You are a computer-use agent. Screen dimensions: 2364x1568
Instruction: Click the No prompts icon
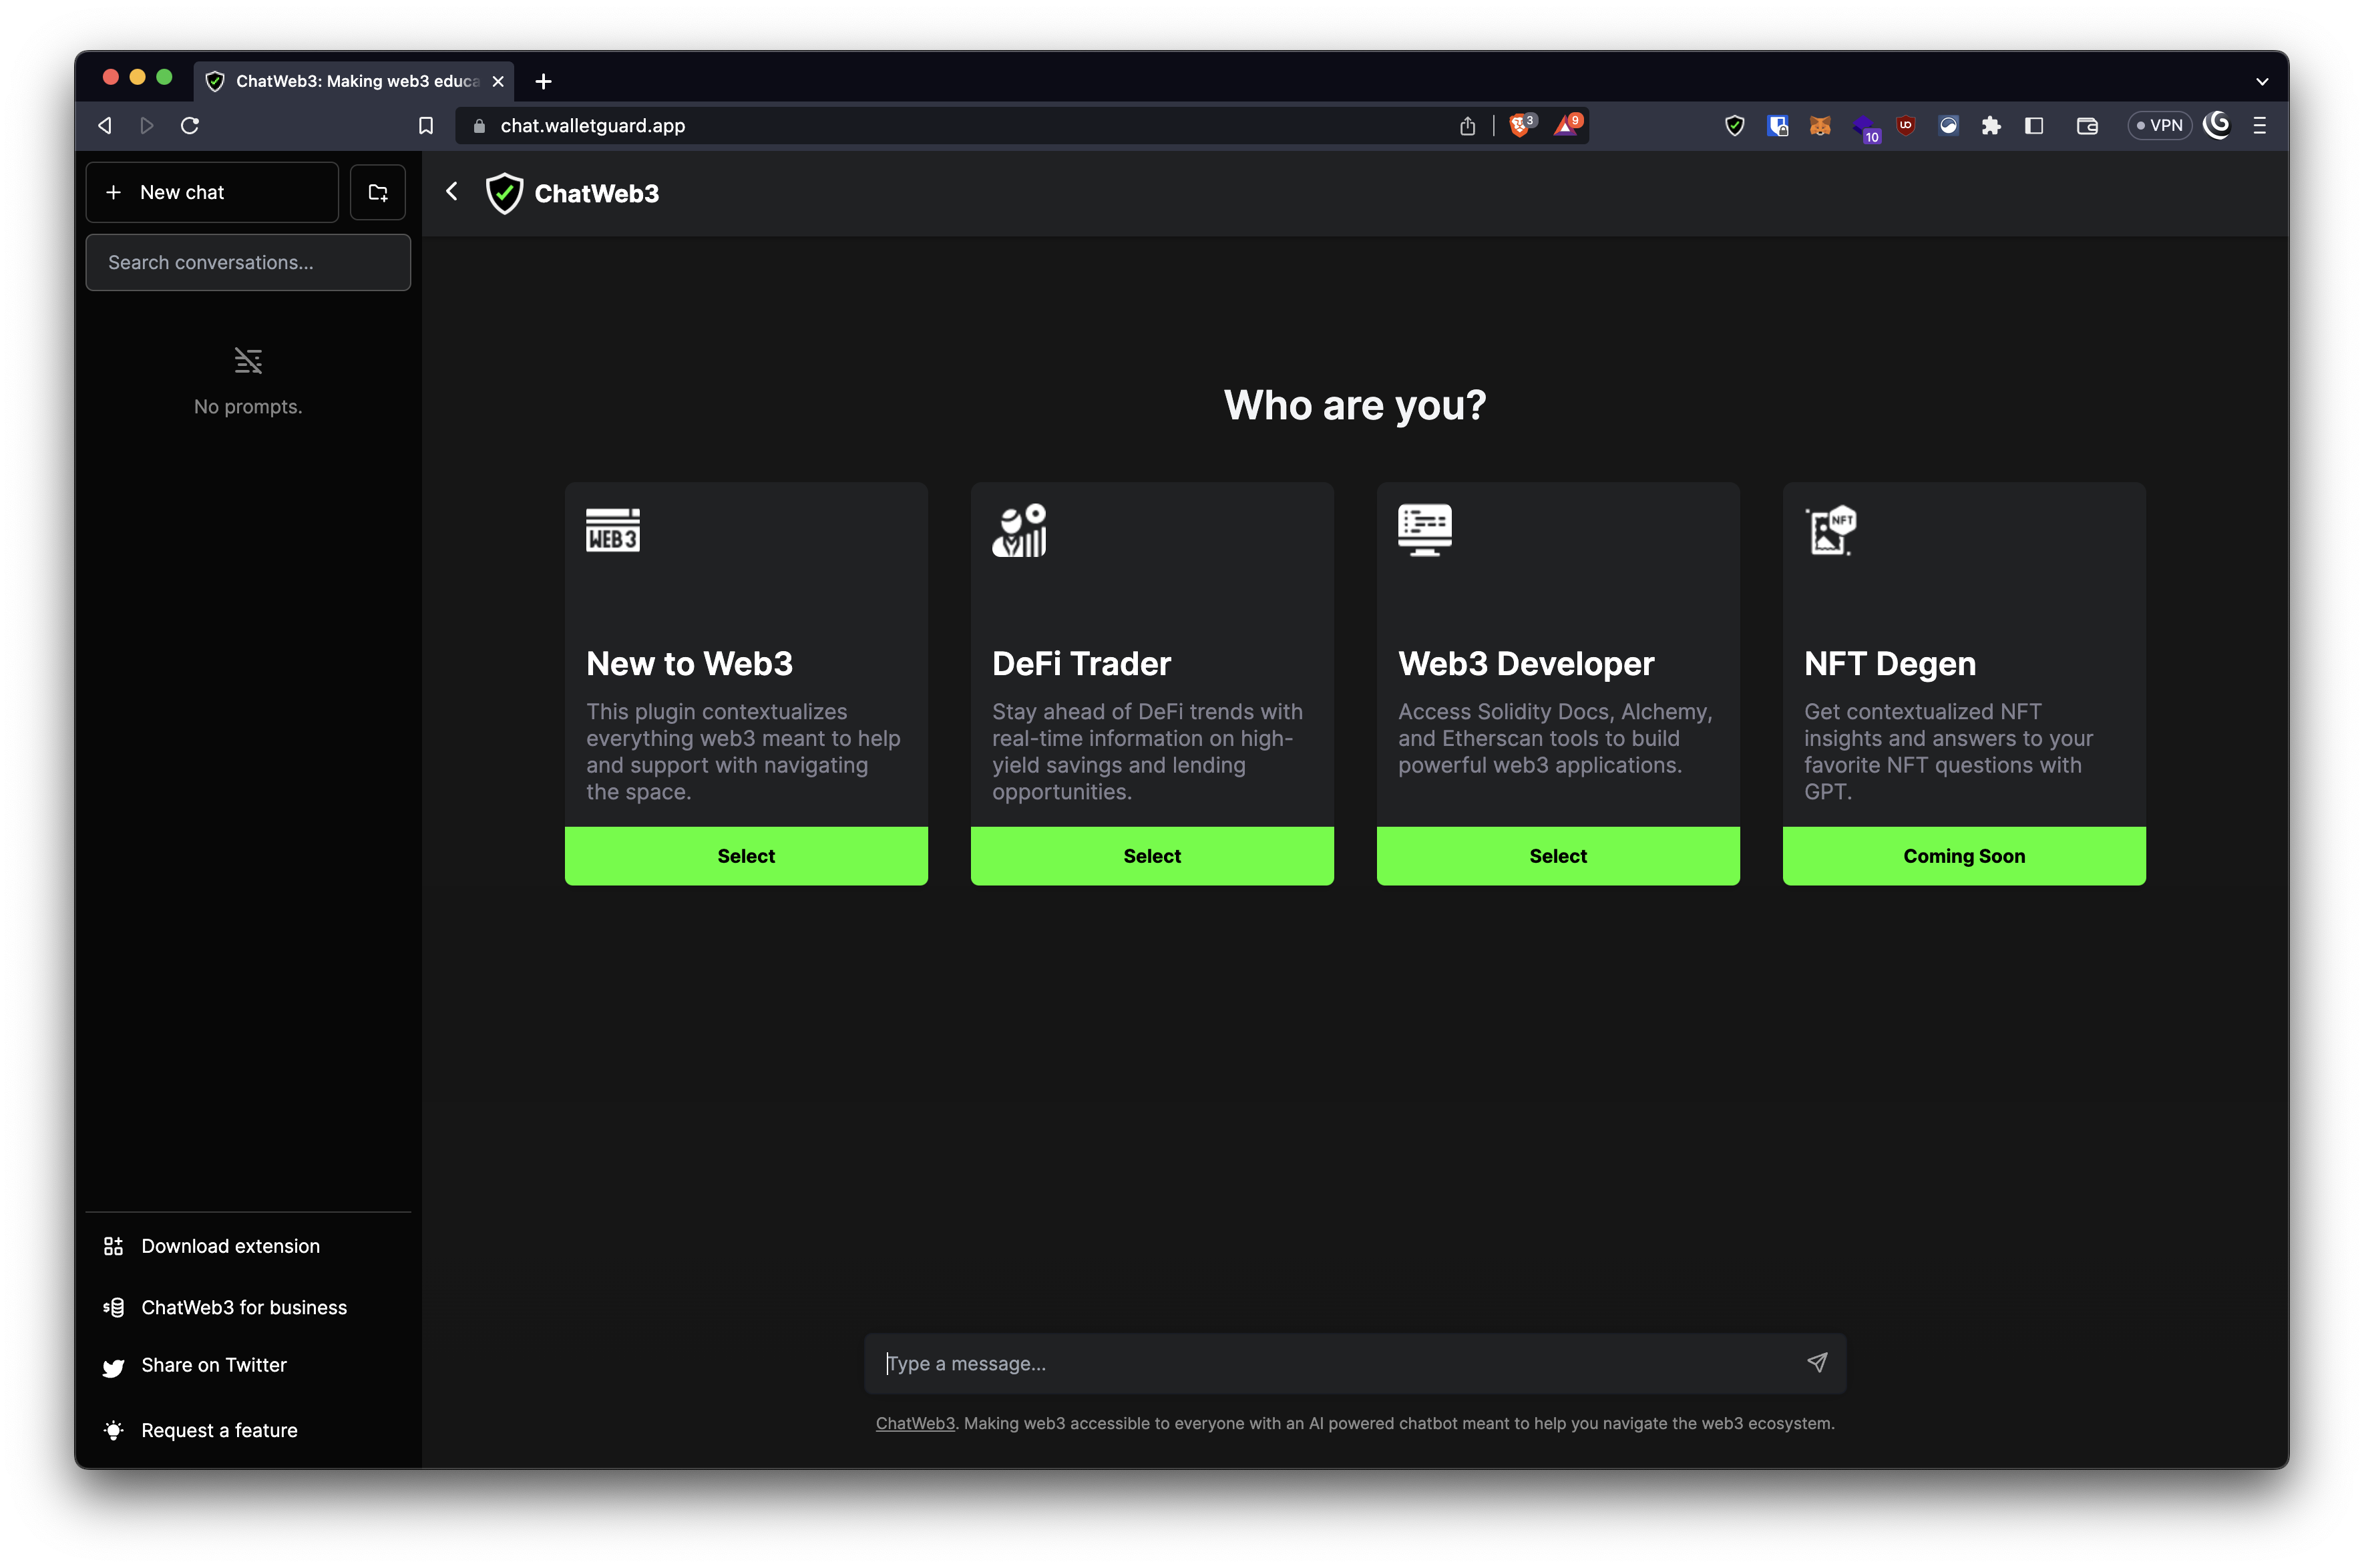[248, 360]
